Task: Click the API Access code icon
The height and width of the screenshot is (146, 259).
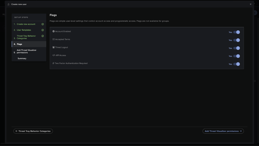Action: [54, 55]
